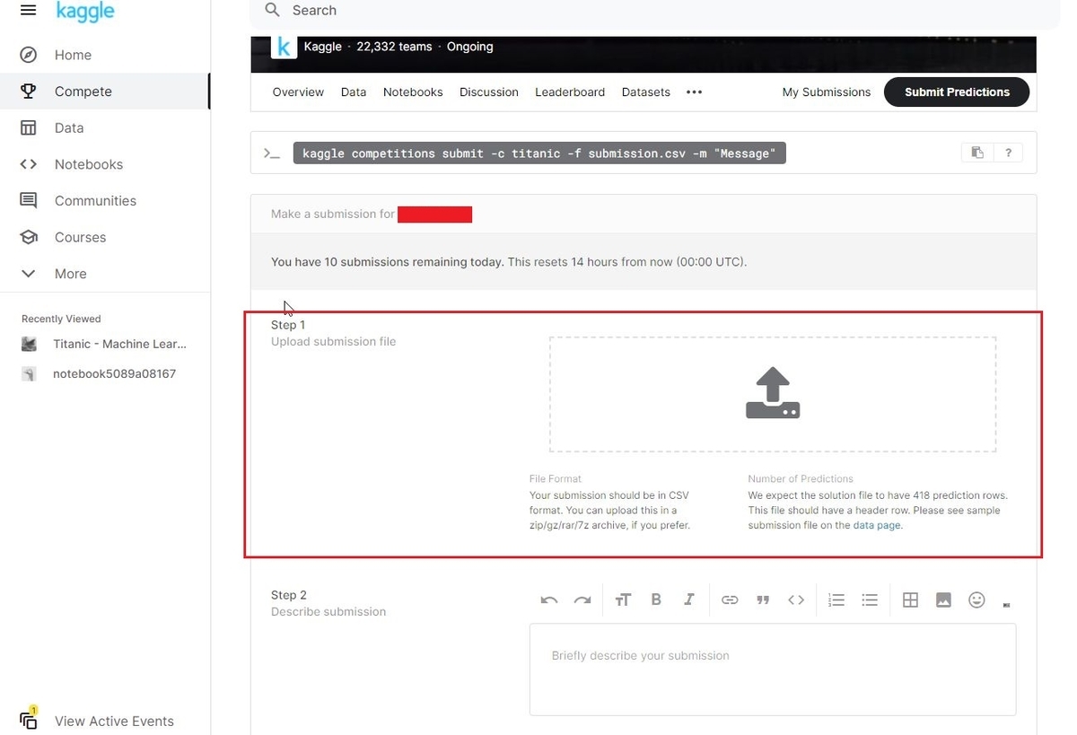Insert an image with the picture icon
This screenshot has width=1077, height=735.
point(943,600)
